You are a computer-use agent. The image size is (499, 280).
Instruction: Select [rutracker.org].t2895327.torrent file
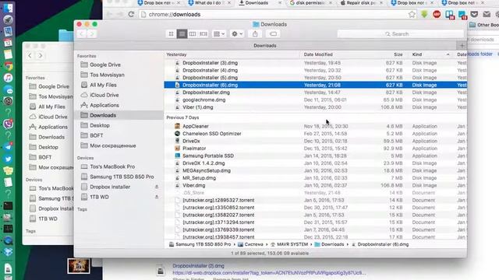(x=218, y=200)
